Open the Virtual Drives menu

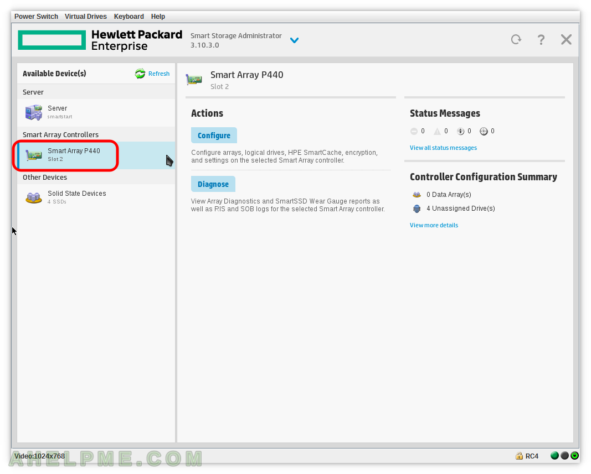85,17
